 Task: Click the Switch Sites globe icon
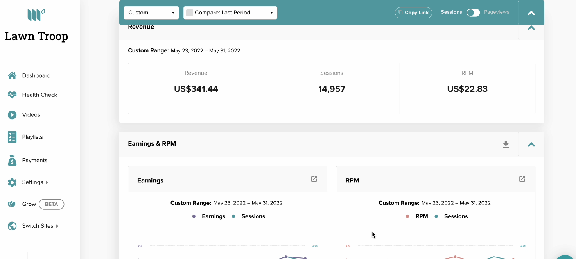click(x=12, y=226)
